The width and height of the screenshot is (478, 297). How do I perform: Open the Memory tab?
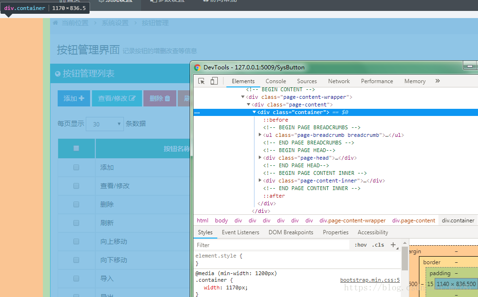[415, 81]
